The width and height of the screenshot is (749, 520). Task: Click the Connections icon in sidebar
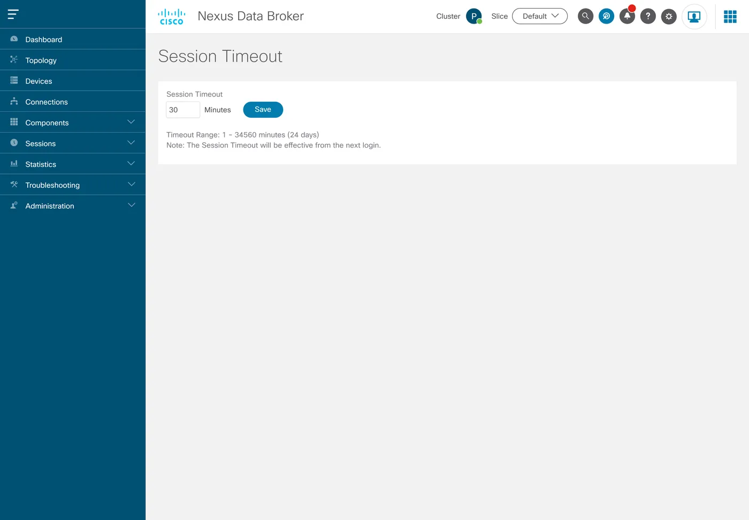pyautogui.click(x=14, y=102)
